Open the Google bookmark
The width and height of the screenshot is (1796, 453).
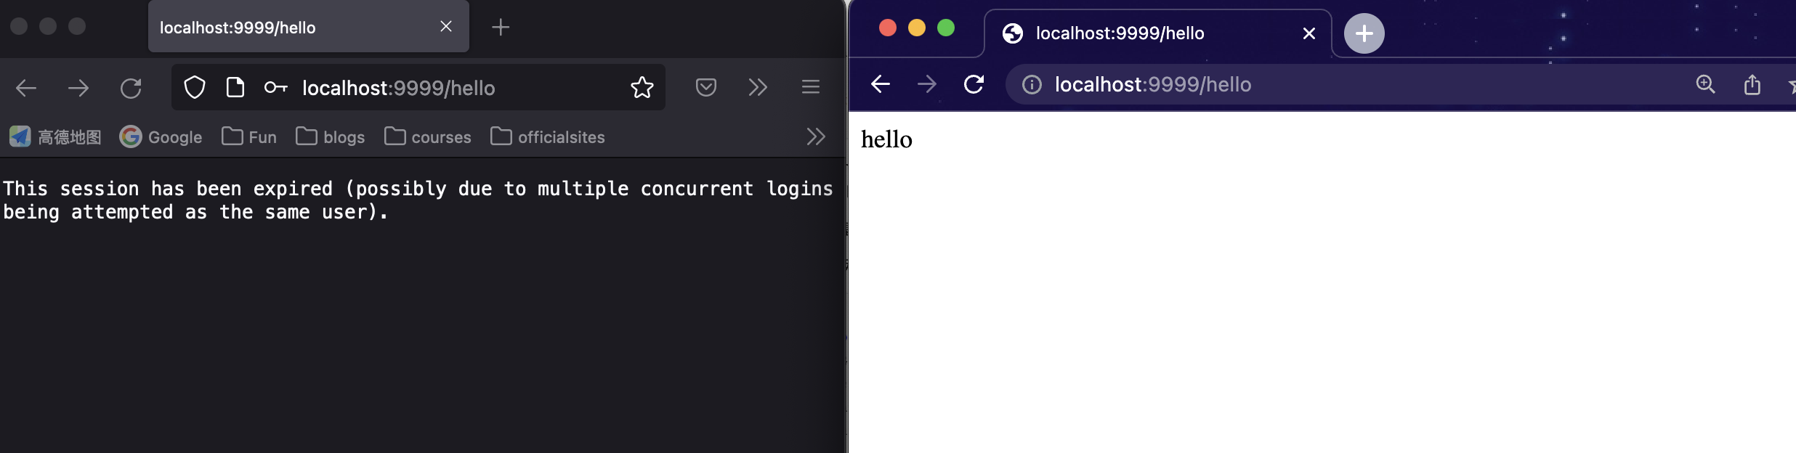[161, 136]
